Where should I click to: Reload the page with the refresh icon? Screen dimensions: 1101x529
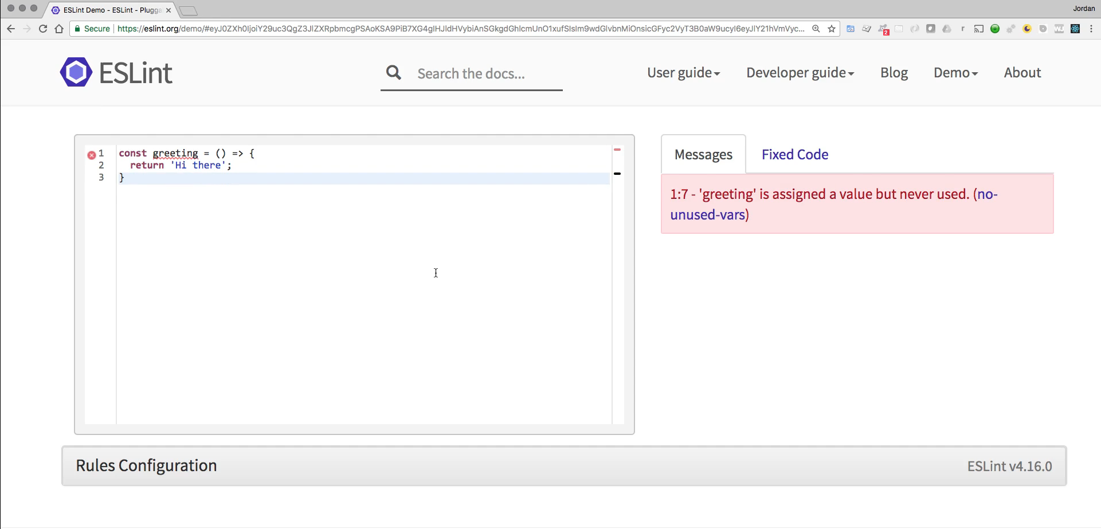click(43, 29)
